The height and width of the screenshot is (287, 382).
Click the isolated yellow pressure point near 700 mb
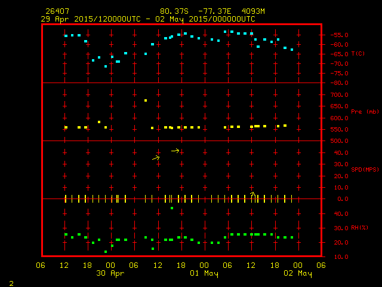tap(146, 100)
